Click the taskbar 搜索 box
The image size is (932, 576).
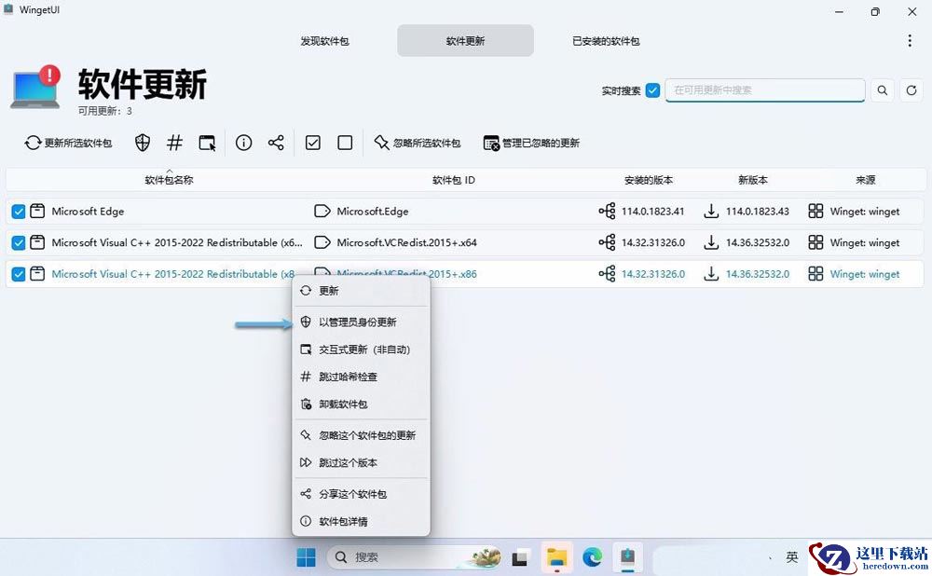(415, 557)
